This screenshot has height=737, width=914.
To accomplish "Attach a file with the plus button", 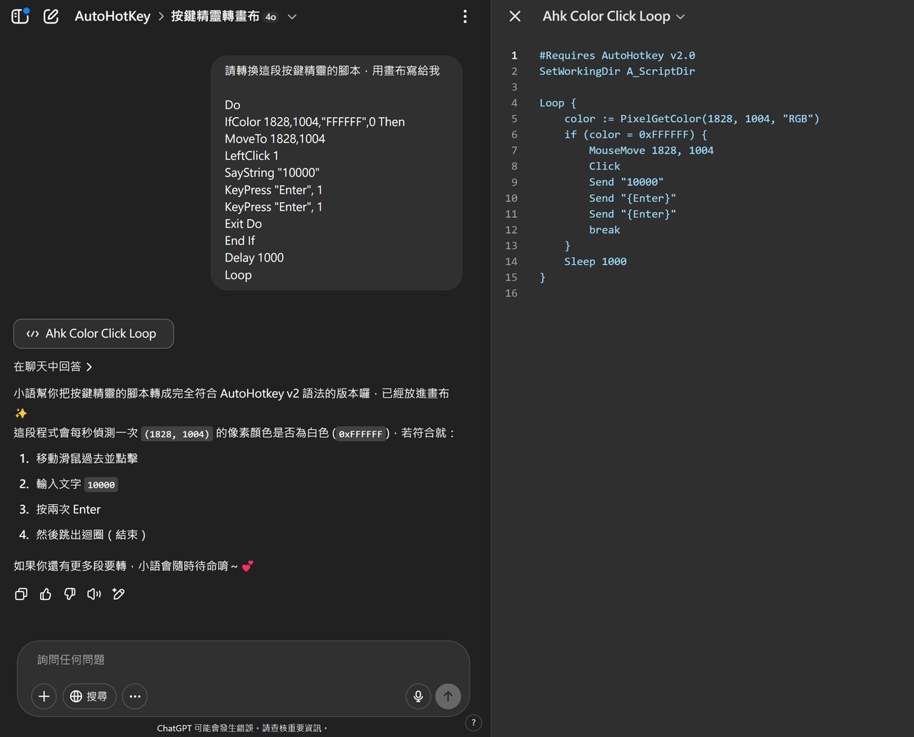I will coord(44,696).
